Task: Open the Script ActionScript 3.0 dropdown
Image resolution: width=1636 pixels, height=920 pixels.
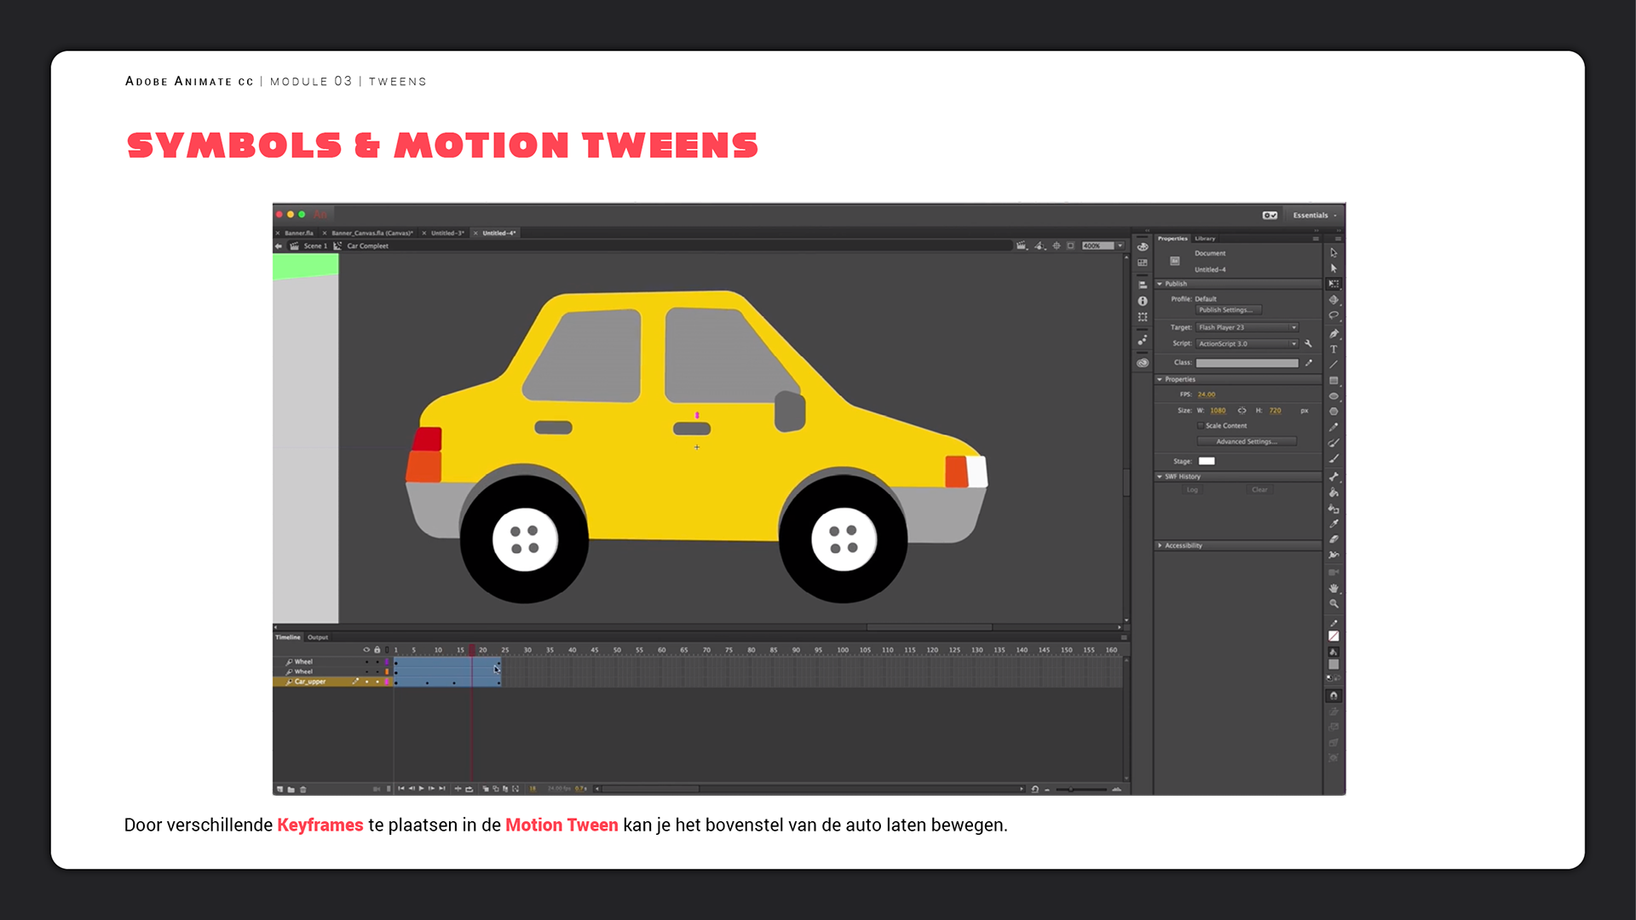Action: coord(1247,344)
